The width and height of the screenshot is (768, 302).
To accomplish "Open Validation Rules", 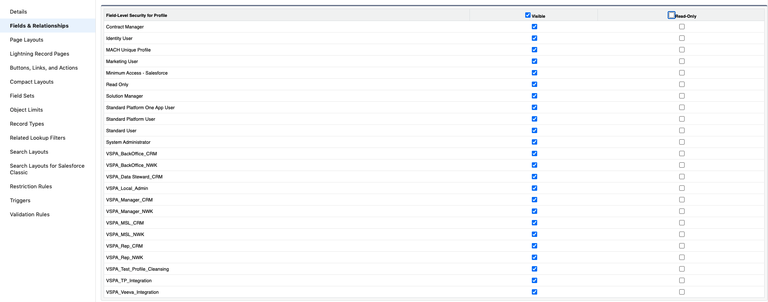I will click(30, 214).
